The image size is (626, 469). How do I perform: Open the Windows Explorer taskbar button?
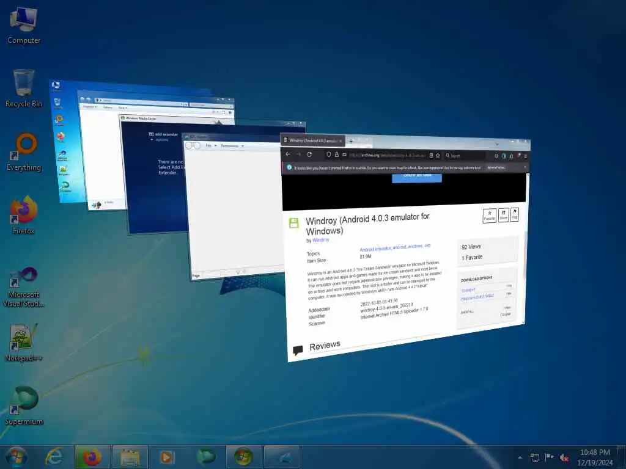130,457
